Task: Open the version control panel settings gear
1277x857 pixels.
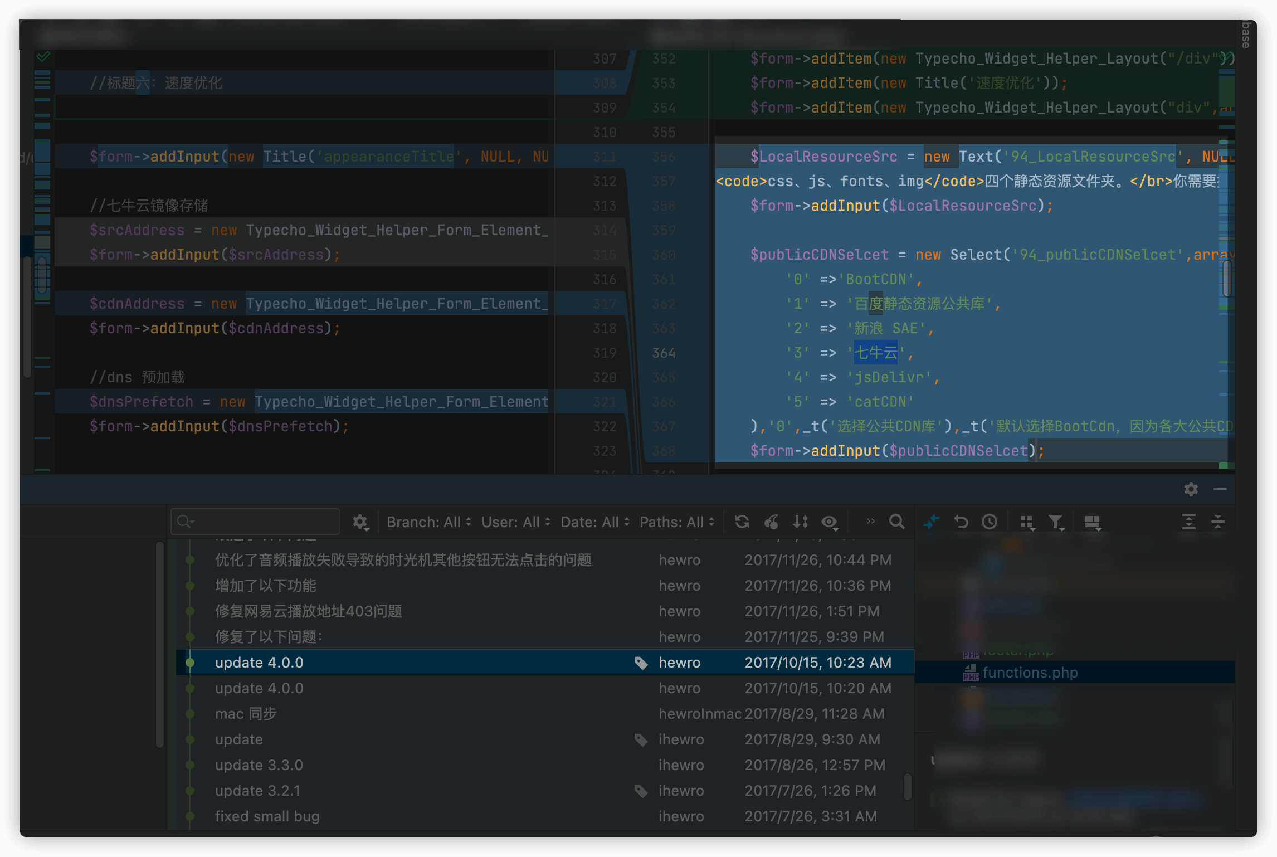Action: pos(1191,489)
